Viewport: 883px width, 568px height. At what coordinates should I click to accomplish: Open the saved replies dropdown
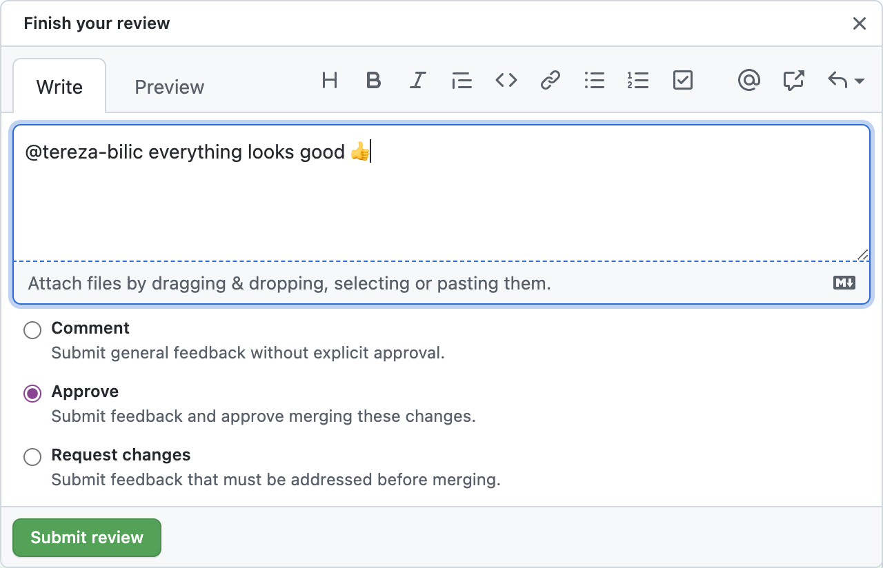coord(846,81)
